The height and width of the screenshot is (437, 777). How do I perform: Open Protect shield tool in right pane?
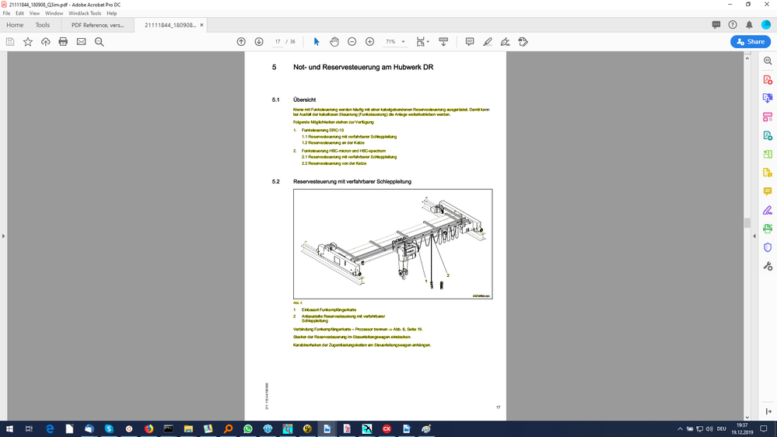tap(768, 247)
